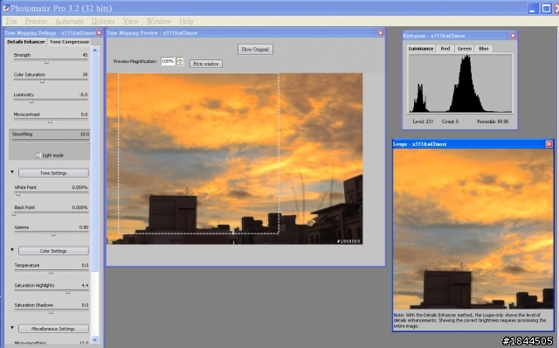This screenshot has width=559, height=348.
Task: Click the settings panel scroll up arrow
Action: (x=94, y=51)
